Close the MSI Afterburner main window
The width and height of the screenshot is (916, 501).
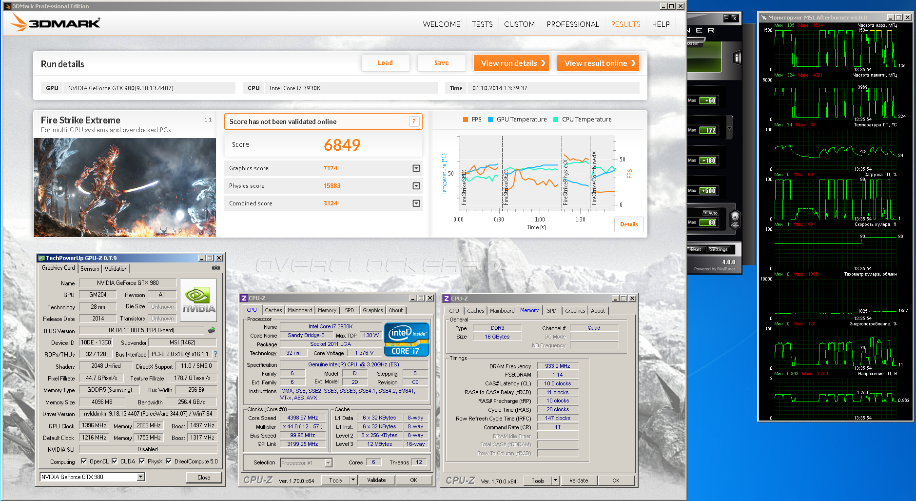(735, 18)
